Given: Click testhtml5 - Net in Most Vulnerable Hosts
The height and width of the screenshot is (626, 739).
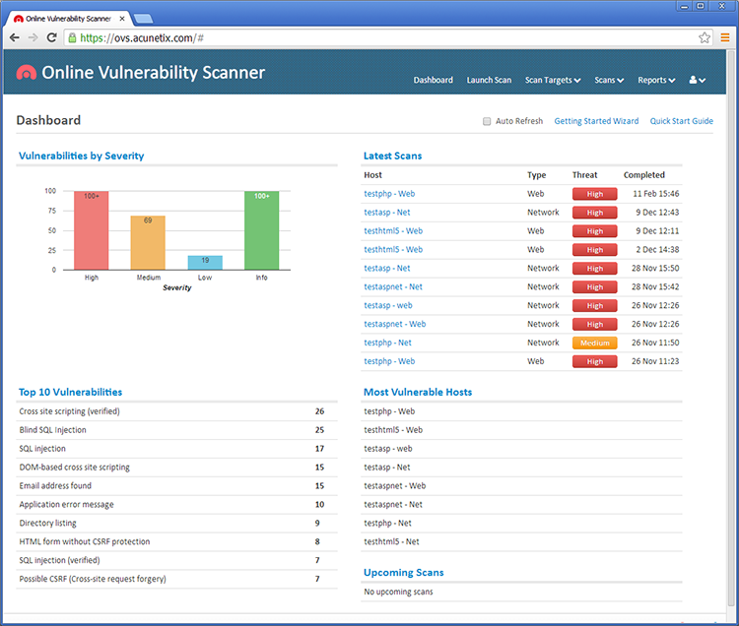Looking at the screenshot, I should (391, 541).
